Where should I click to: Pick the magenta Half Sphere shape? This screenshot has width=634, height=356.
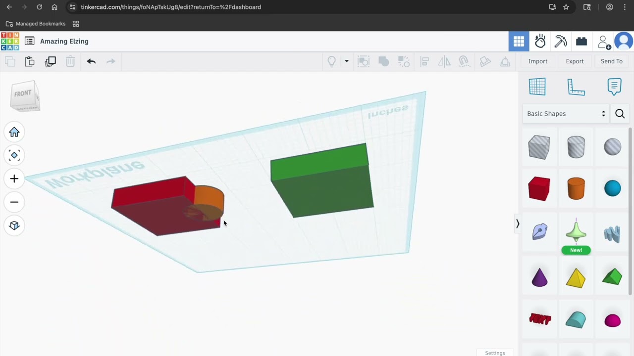(x=613, y=320)
